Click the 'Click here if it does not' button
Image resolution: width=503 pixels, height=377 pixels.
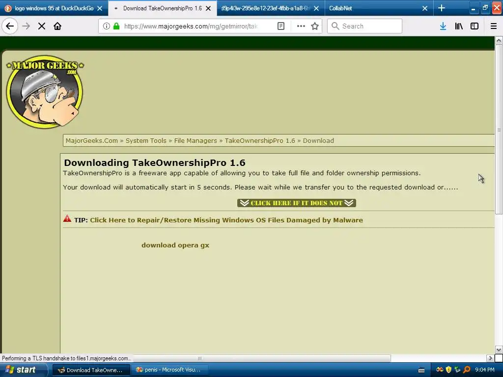(x=296, y=203)
